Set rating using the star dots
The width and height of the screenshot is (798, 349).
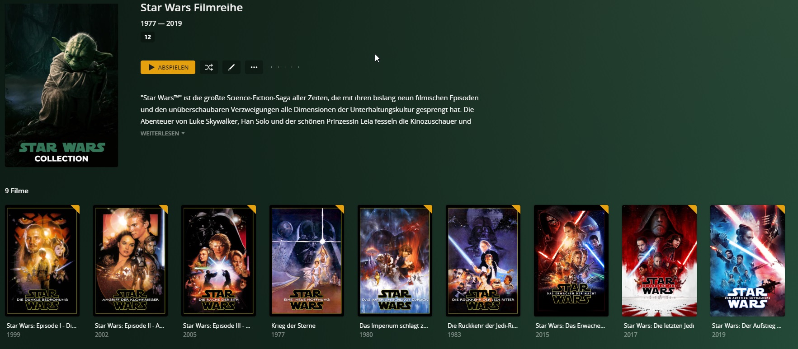(x=285, y=67)
